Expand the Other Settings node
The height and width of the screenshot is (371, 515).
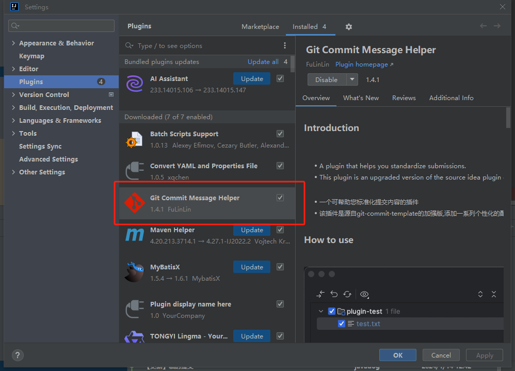point(13,172)
